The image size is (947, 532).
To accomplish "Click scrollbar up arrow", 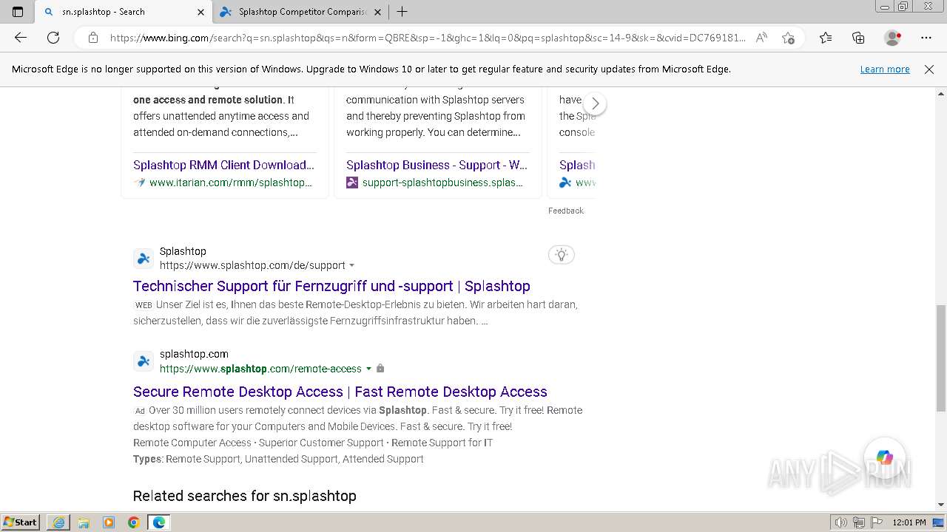I will click(x=941, y=94).
